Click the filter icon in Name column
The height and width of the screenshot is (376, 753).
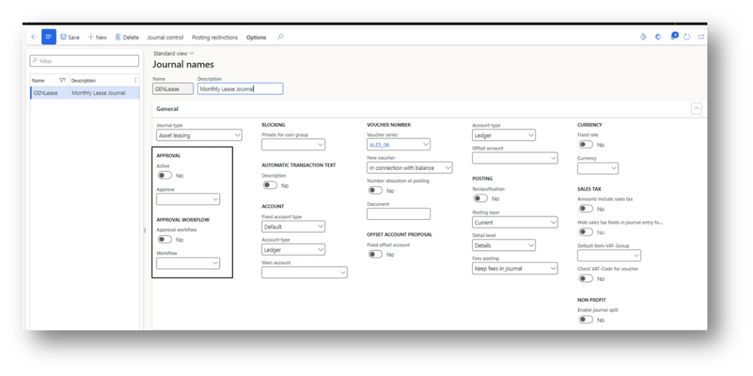[x=62, y=80]
